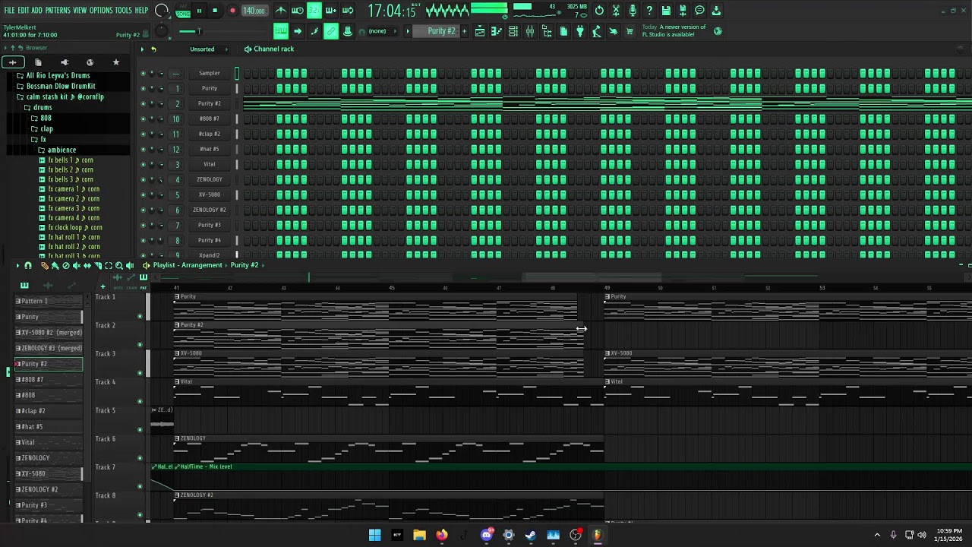The height and width of the screenshot is (547, 972).
Task: Open the browser view icon
Action: click(x=547, y=31)
